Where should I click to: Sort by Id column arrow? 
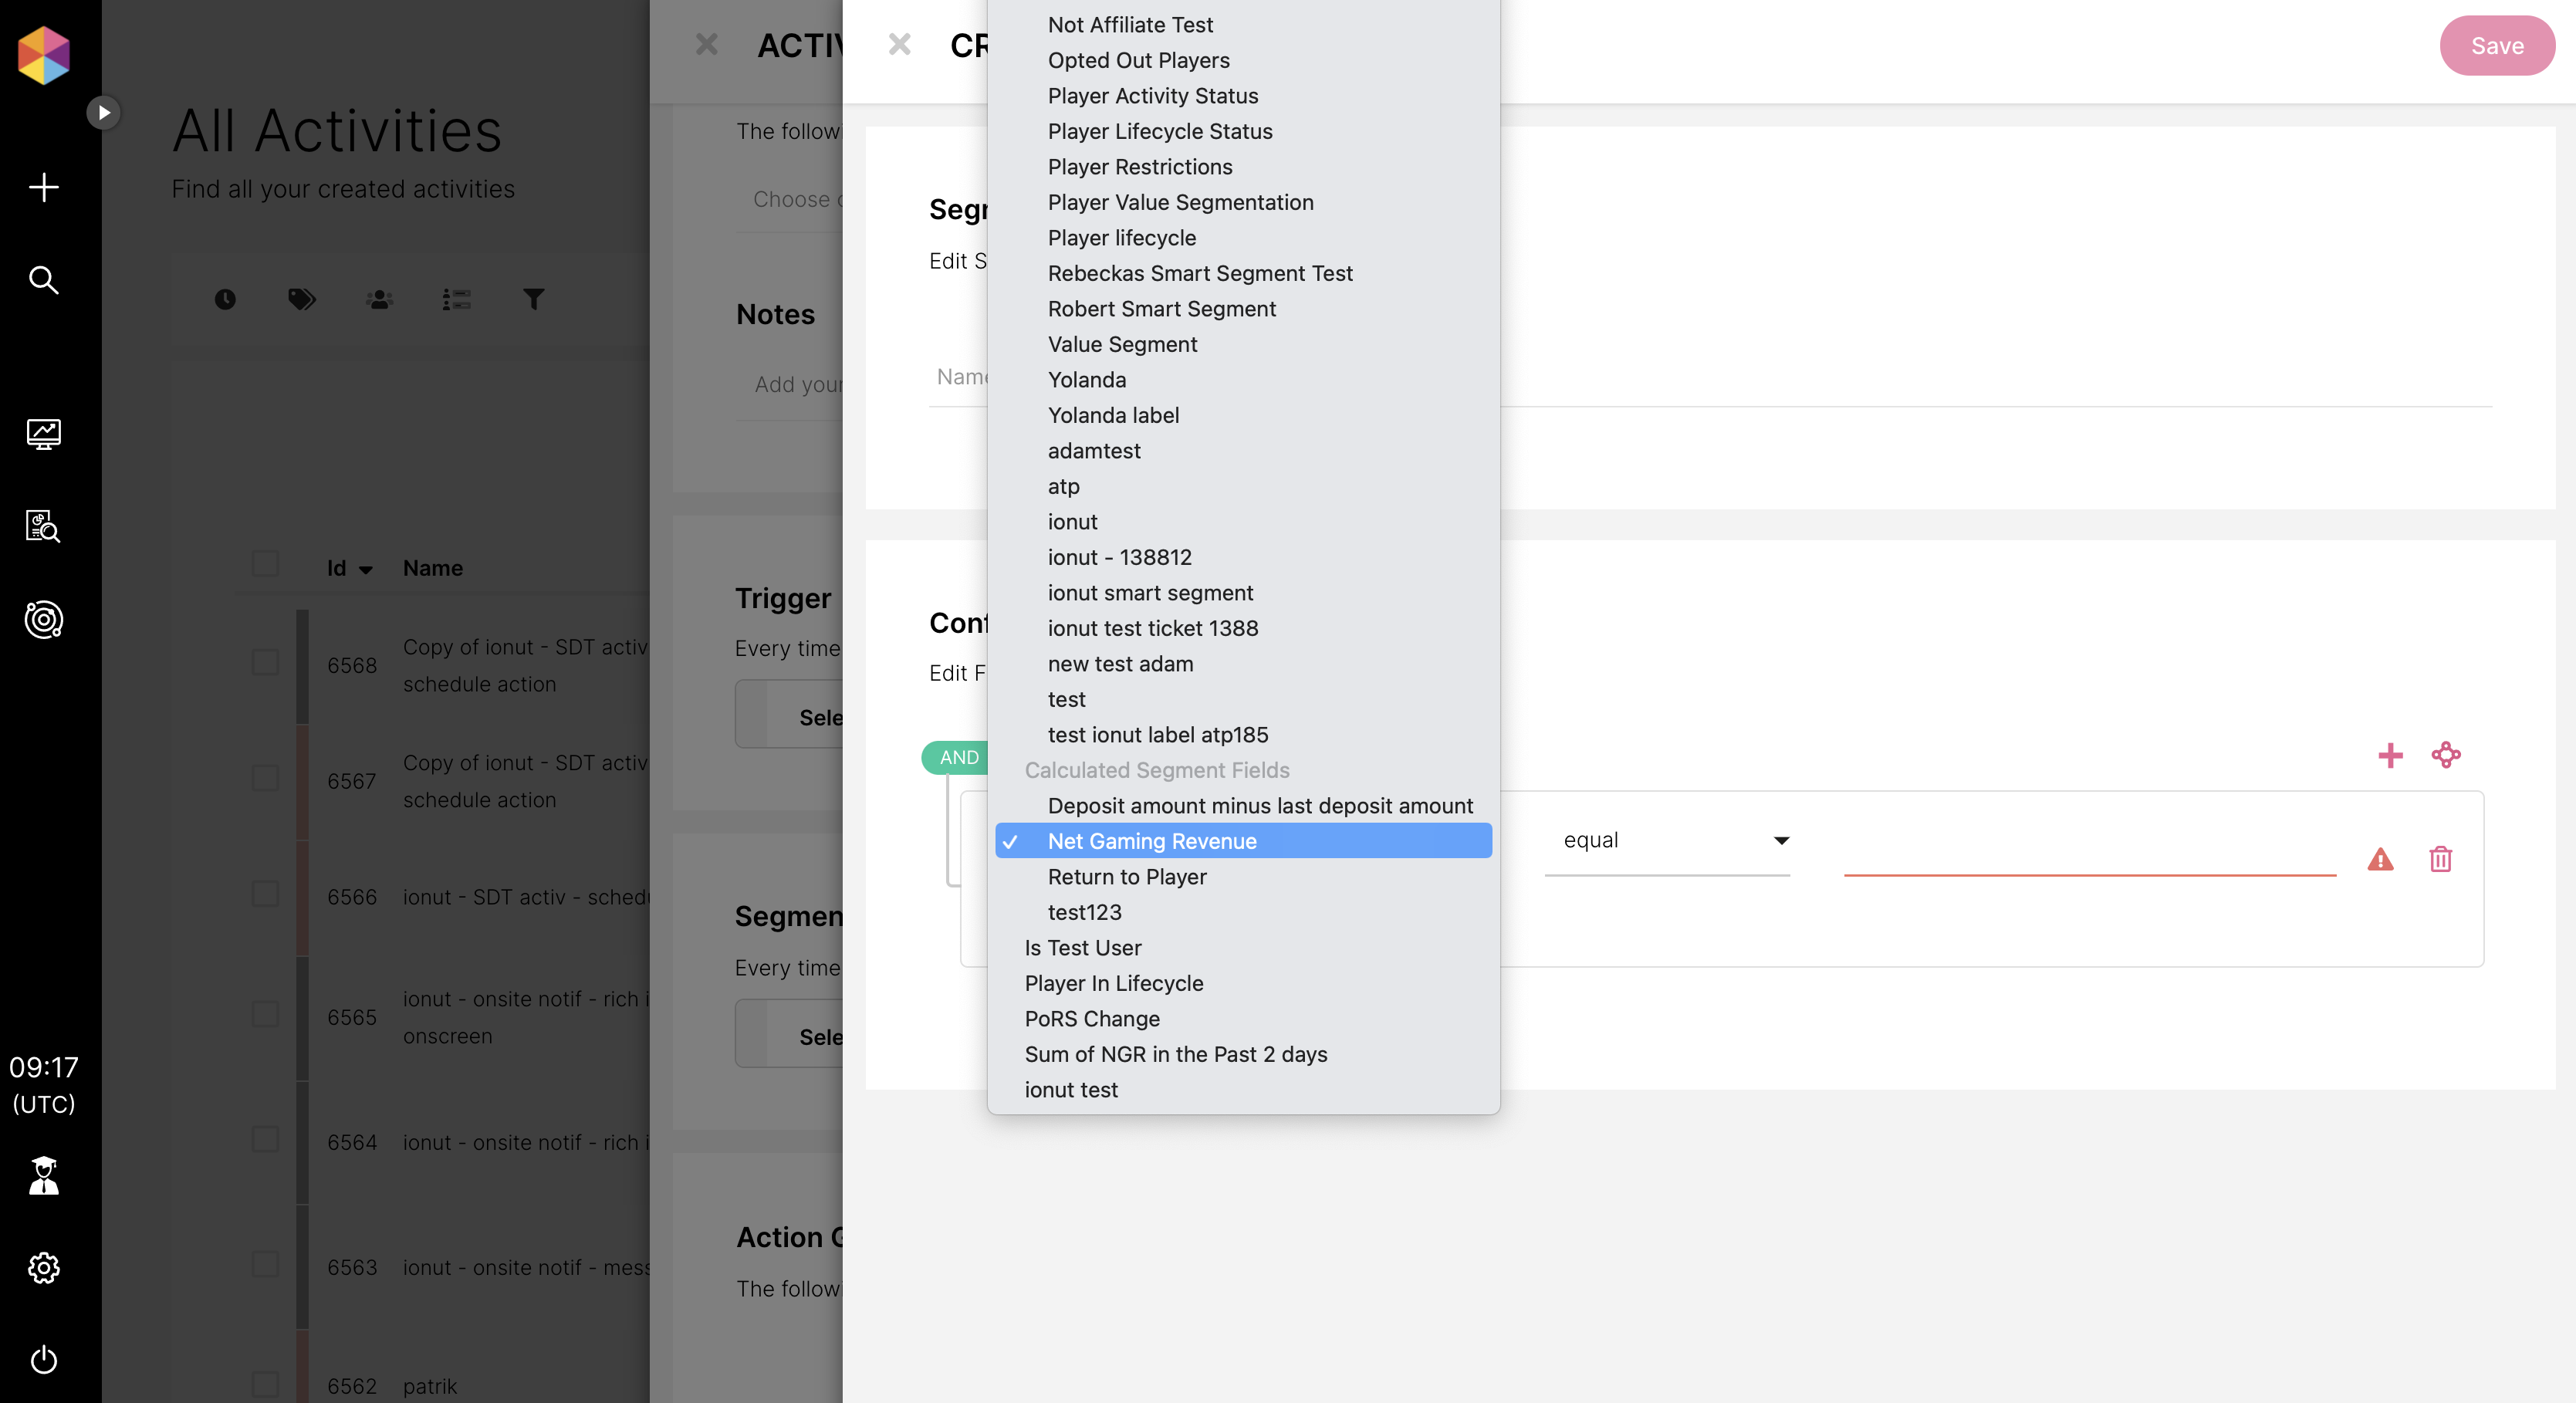[365, 569]
